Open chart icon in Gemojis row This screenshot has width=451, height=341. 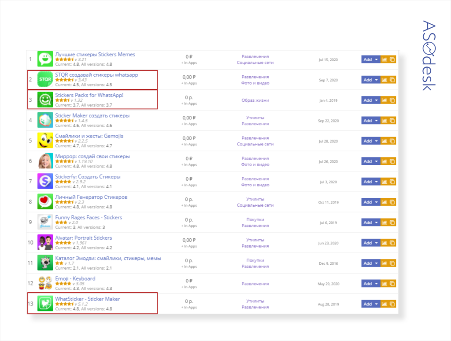tap(384, 141)
